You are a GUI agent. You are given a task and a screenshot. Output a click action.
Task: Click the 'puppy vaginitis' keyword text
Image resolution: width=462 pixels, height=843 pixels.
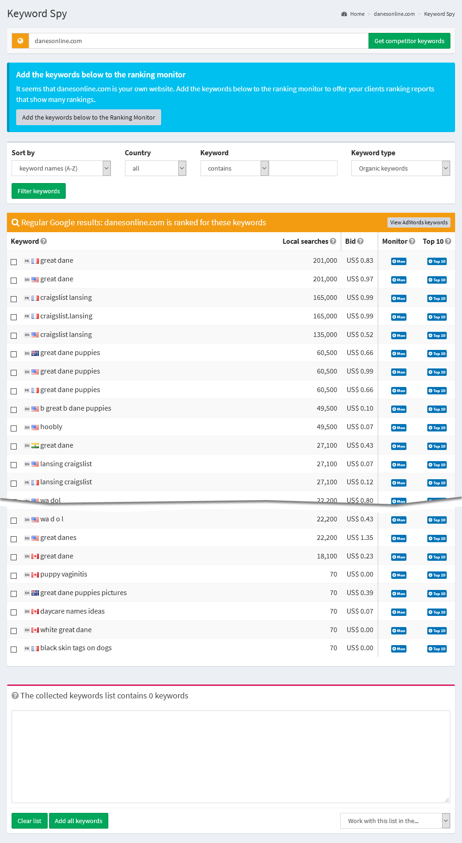(x=63, y=574)
